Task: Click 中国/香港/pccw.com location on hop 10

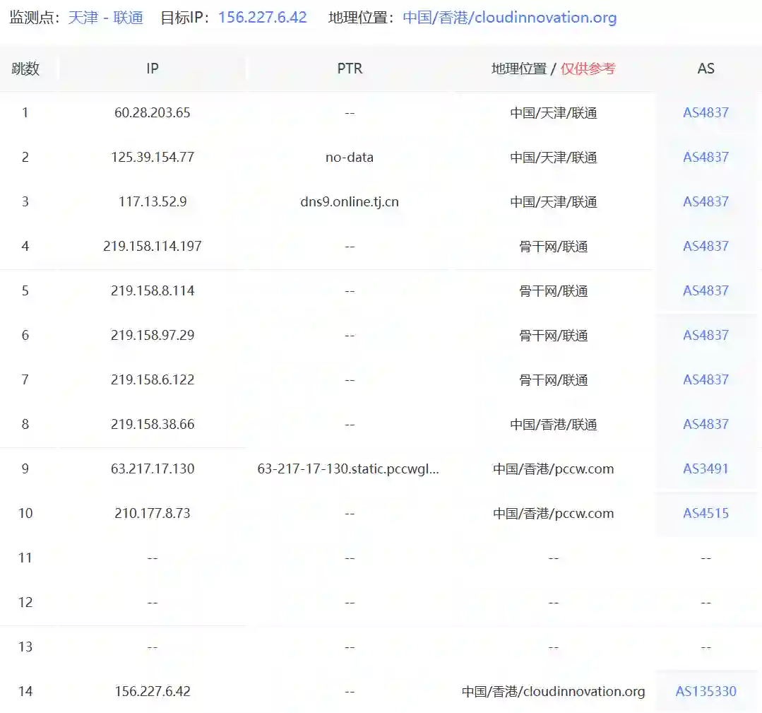Action: coord(553,513)
